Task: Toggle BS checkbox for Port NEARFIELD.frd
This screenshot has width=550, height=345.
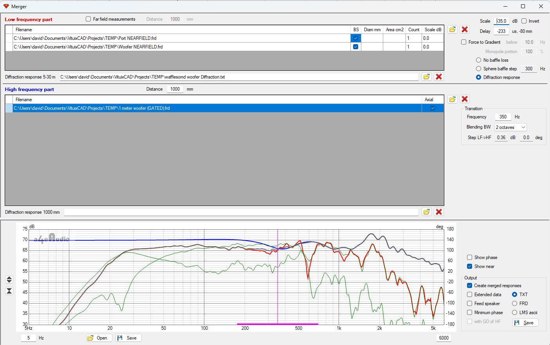Action: pyautogui.click(x=355, y=38)
